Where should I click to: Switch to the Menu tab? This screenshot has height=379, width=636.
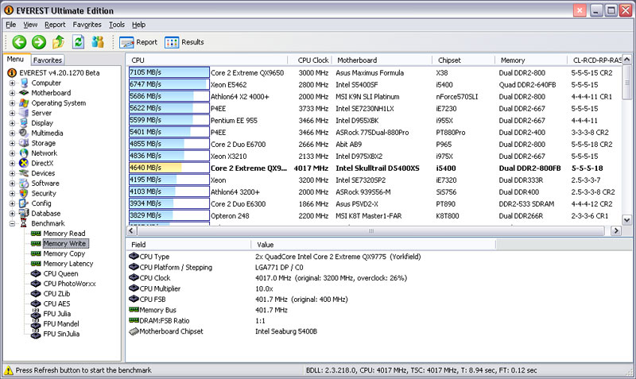pos(15,59)
